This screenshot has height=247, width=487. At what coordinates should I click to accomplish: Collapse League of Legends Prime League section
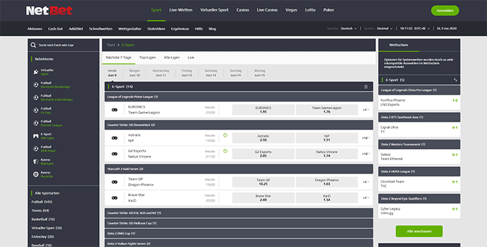point(239,97)
